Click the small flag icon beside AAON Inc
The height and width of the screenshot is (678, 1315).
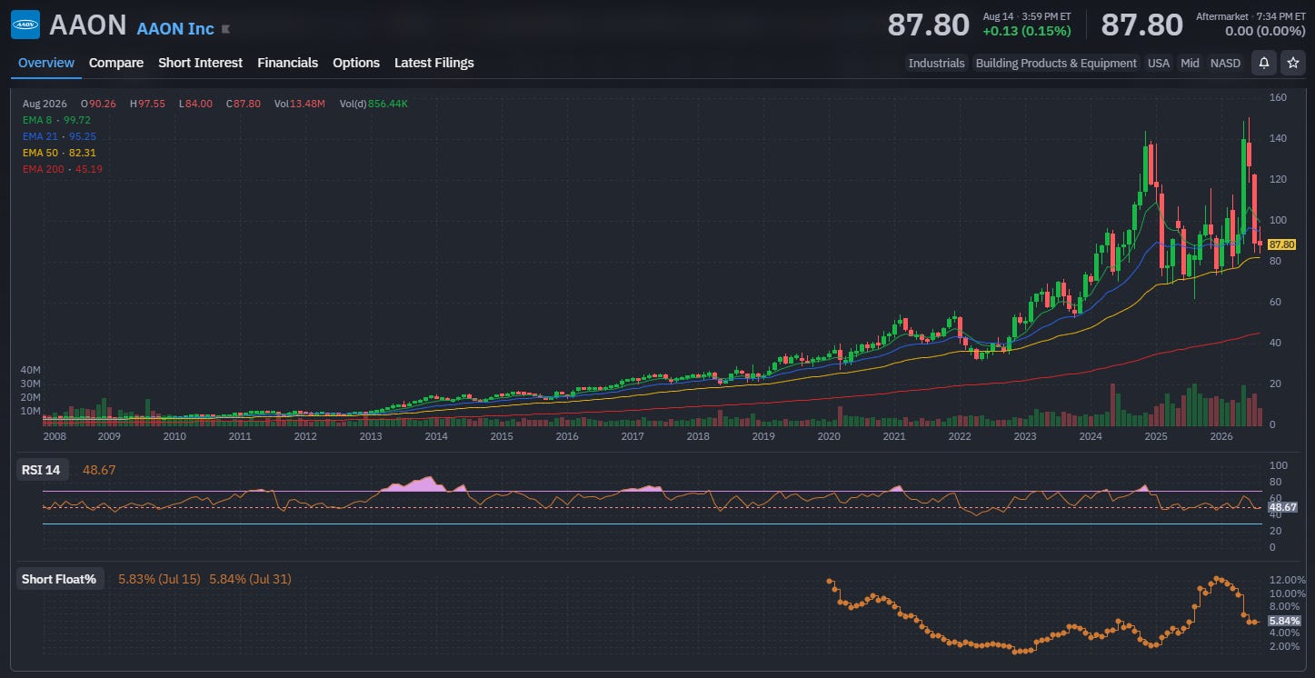point(226,29)
